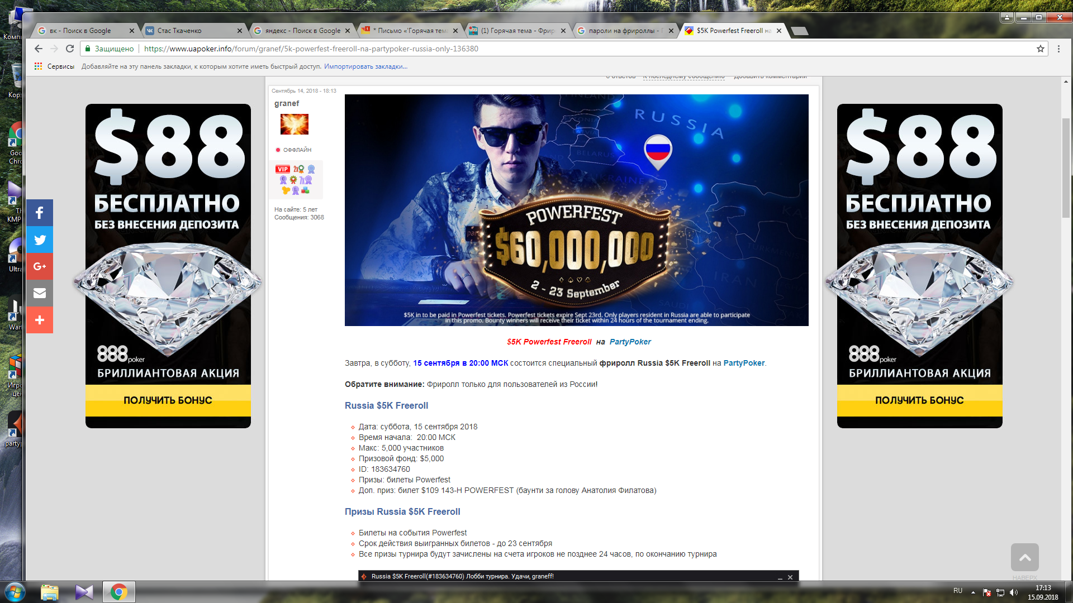Click the ПОЛУЧИТЬ БОНУС button on left banner

tap(168, 400)
